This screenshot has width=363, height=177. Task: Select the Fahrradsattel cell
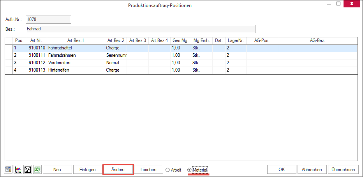[x=76, y=48]
